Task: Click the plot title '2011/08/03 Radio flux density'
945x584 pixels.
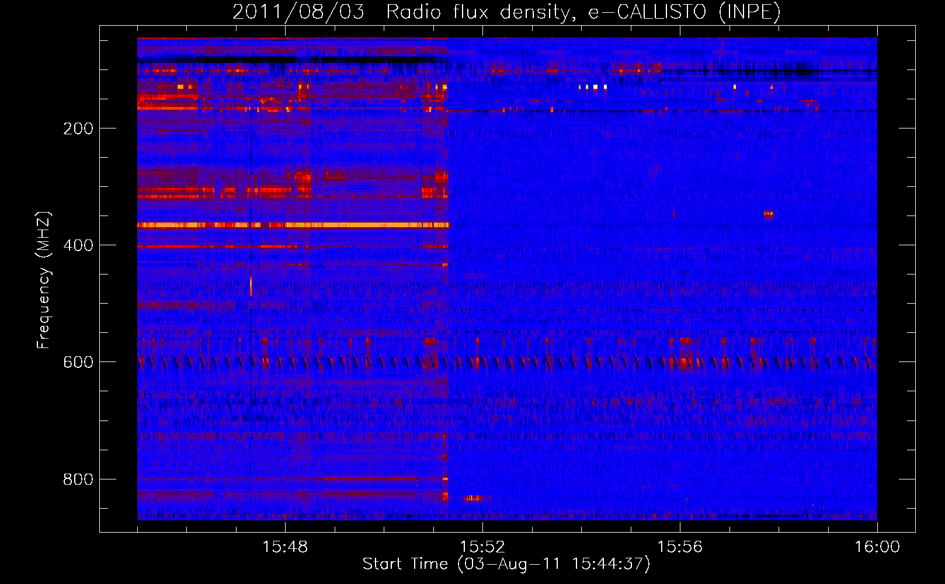Action: (x=506, y=12)
